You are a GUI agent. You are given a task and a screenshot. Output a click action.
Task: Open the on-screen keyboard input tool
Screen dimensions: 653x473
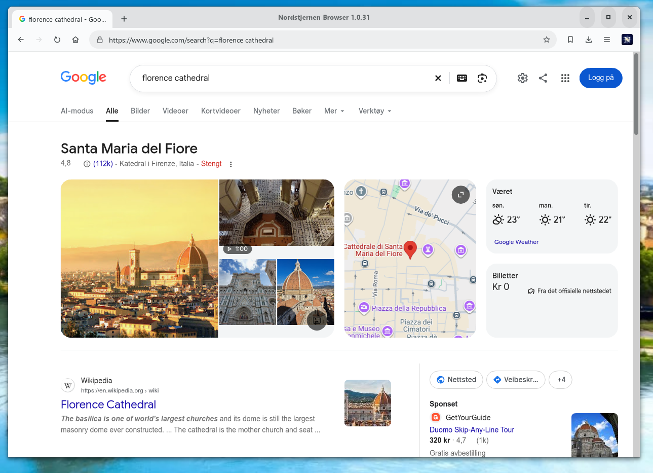pos(462,78)
